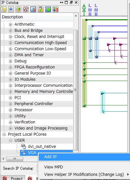
Task: Click the red circular arrow refresh icon
Action: coord(26,9)
